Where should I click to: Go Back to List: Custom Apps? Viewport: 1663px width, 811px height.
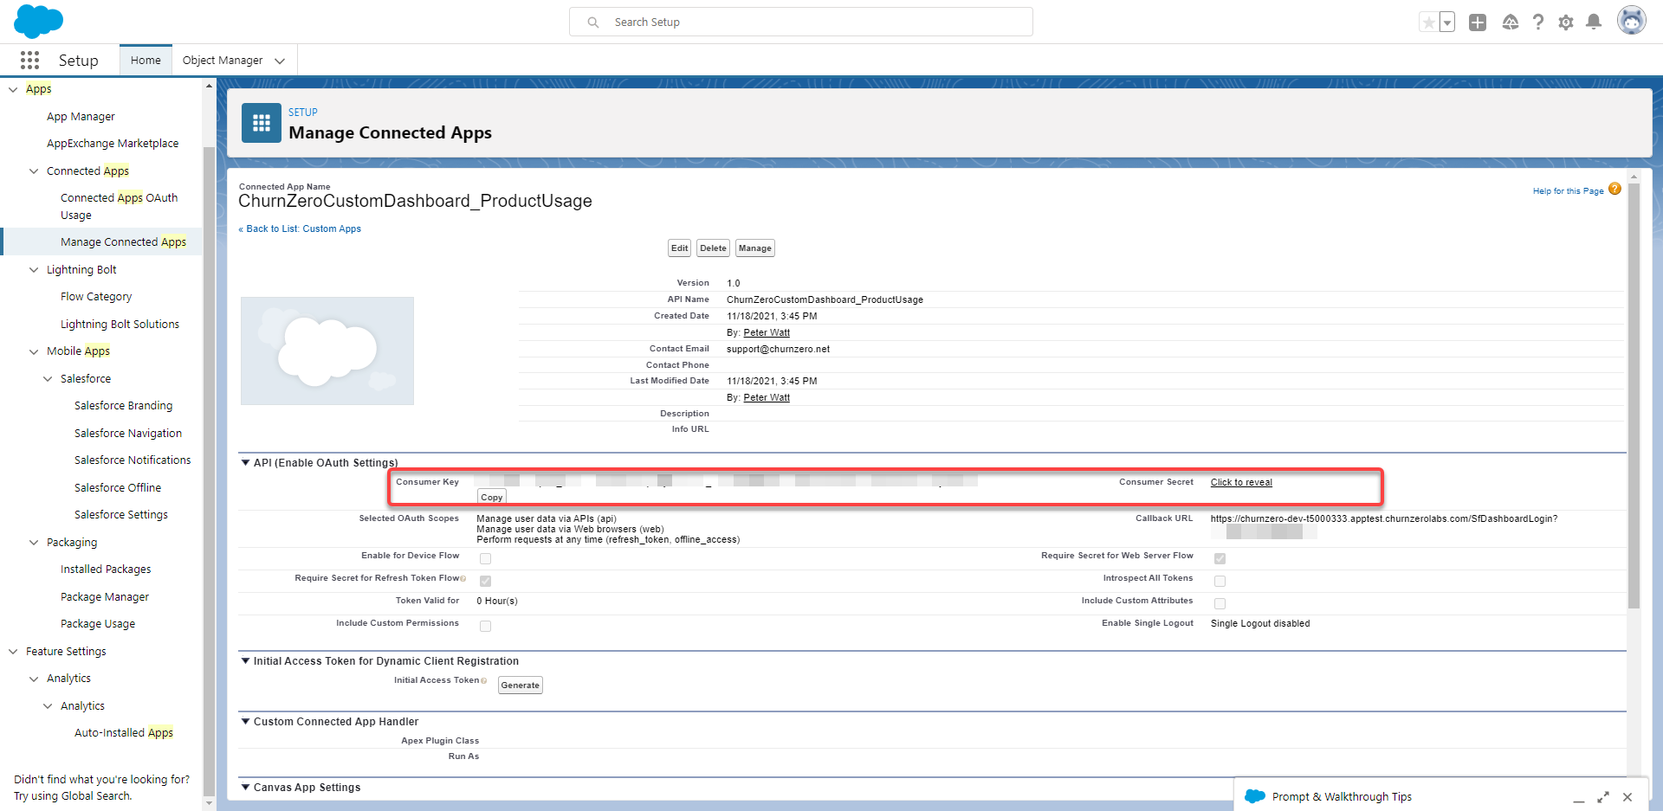[x=300, y=228]
